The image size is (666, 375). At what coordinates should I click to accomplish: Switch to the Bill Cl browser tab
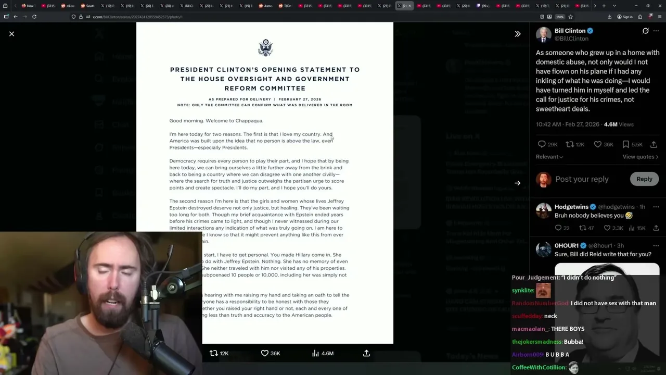pyautogui.click(x=186, y=6)
